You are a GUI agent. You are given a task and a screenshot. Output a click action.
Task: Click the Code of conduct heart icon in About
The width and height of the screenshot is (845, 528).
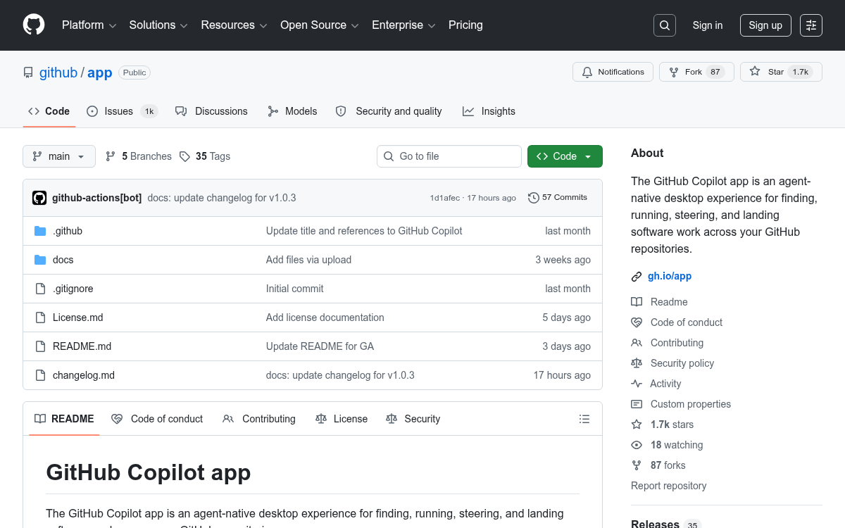[637, 322]
